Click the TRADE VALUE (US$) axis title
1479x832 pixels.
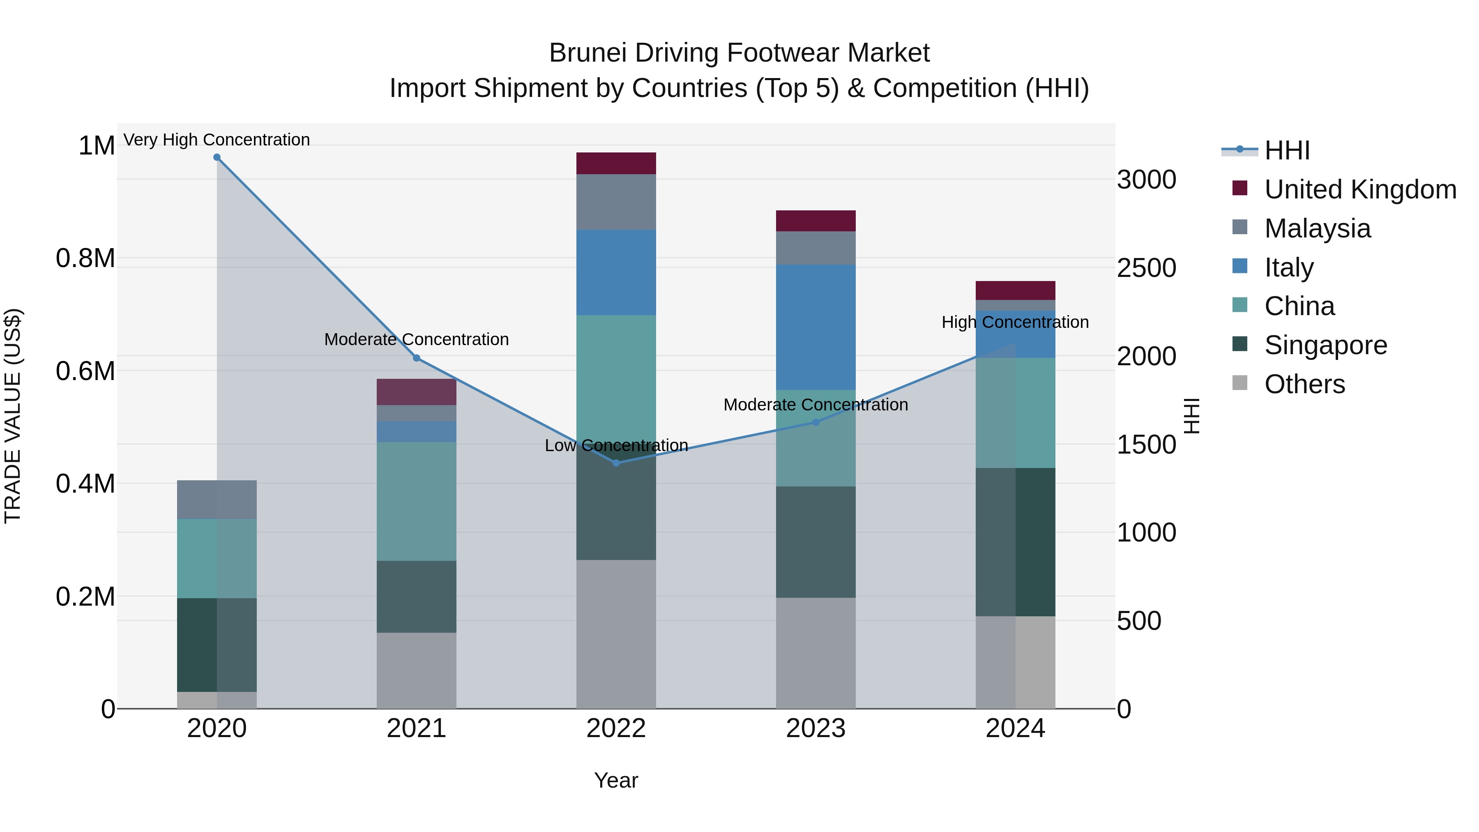(x=13, y=416)
